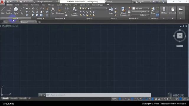Switch to the Parametric tab

pyautogui.click(x=35, y=5)
